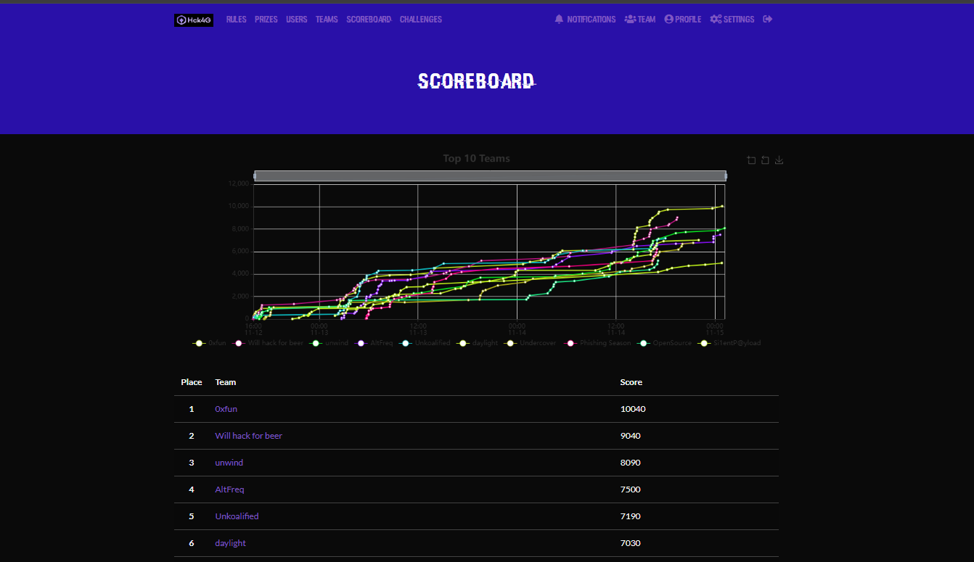Image resolution: width=974 pixels, height=562 pixels.
Task: Toggle daylight series in chart legend
Action: coord(478,343)
